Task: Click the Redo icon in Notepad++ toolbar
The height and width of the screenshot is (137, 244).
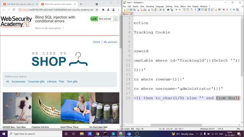Action: [164, 10]
